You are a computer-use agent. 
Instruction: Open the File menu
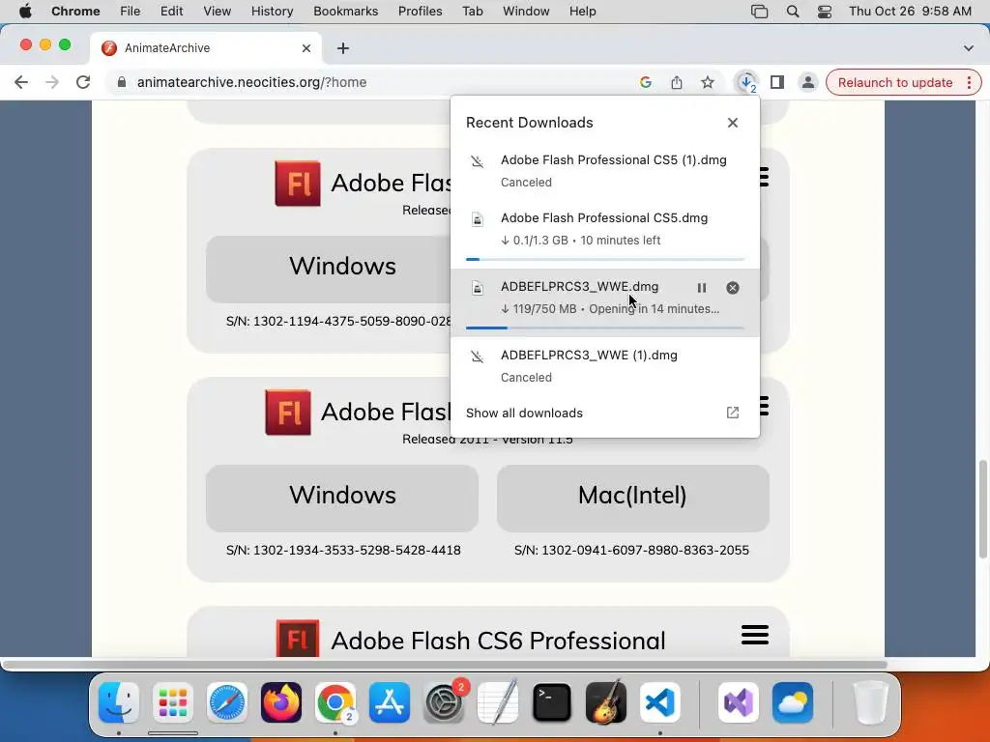pos(131,12)
